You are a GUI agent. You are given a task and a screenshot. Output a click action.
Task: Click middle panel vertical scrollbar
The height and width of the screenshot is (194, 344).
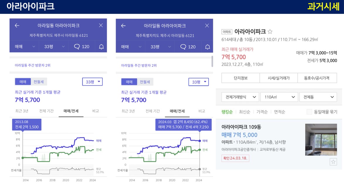click(212, 61)
